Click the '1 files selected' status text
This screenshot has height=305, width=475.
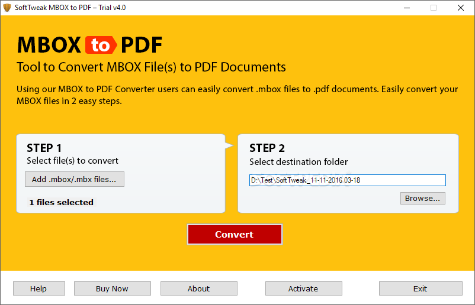62,202
